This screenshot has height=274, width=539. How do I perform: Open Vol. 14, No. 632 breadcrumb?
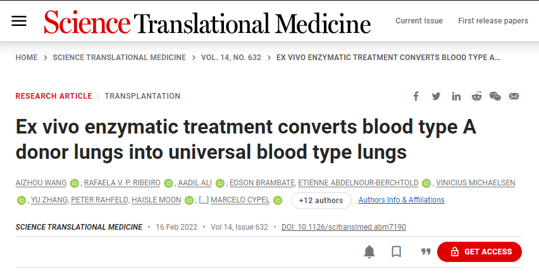[231, 58]
